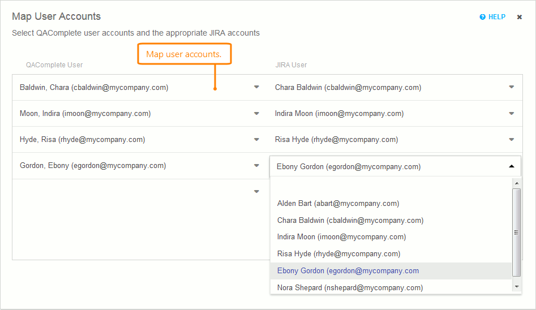Collapse the open Ebony Gordon JIRA dropdown

511,166
